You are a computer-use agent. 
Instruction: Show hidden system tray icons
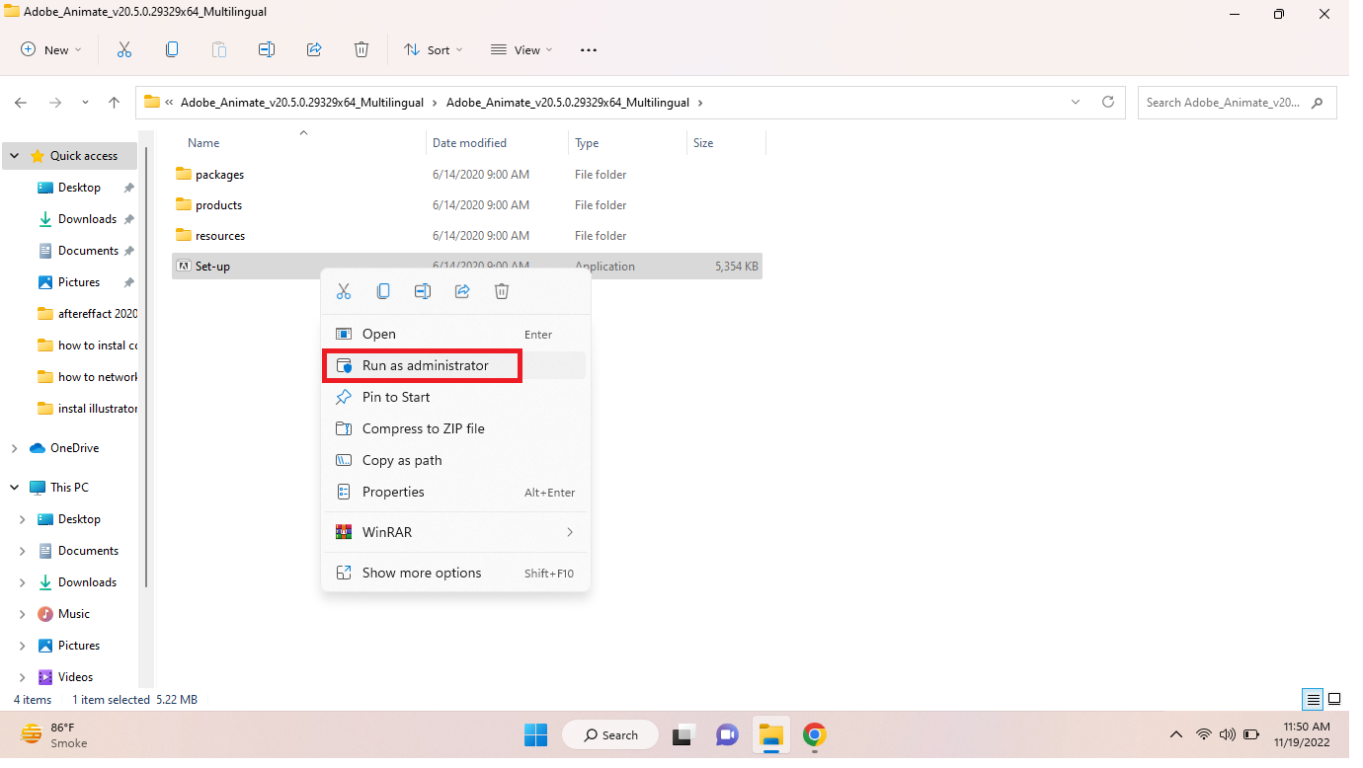click(1175, 734)
